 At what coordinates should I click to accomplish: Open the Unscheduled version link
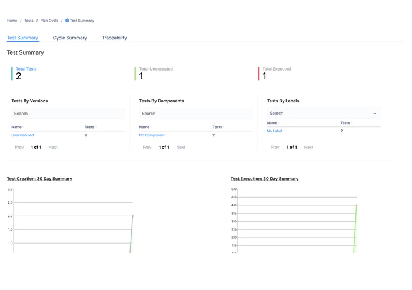[x=22, y=135]
